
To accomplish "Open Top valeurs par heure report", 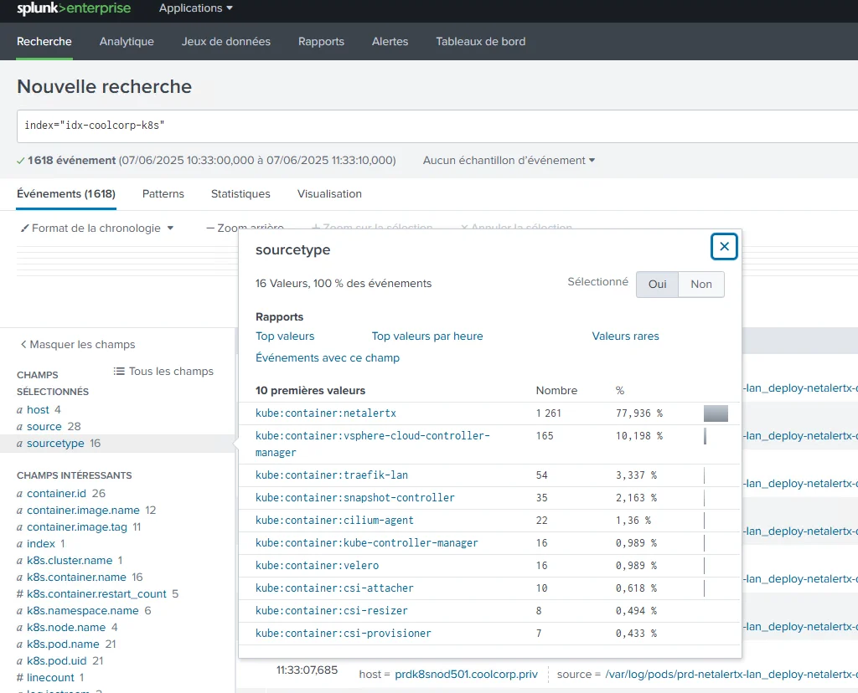I will pyautogui.click(x=427, y=336).
